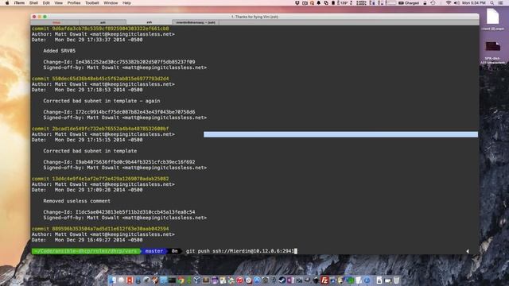Open Steam from the Dock

point(282,280)
